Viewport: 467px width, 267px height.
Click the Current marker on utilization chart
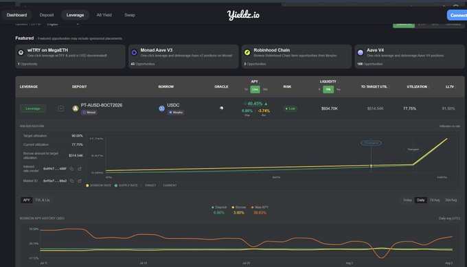coord(371,143)
